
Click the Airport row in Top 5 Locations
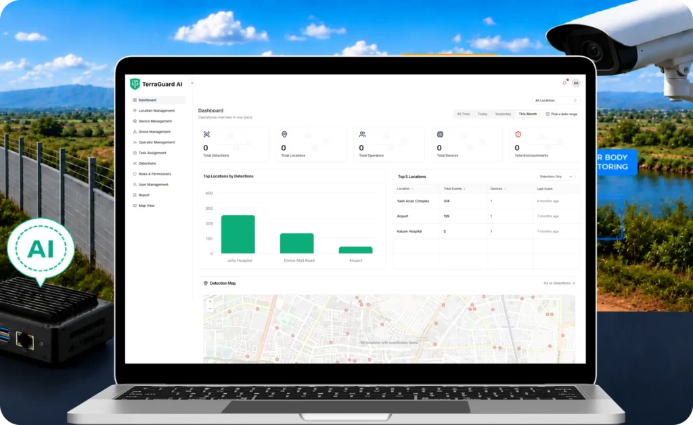(487, 216)
